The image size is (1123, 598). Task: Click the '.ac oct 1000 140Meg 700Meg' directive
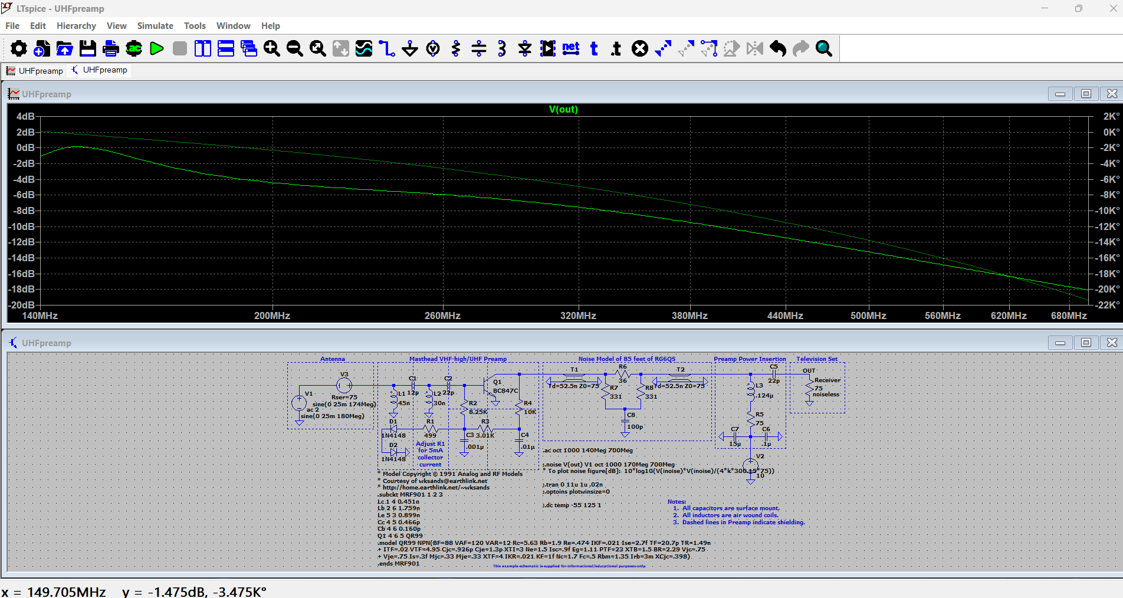(x=587, y=451)
